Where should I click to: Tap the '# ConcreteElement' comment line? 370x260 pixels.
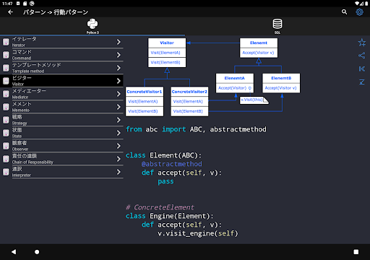tap(160, 207)
